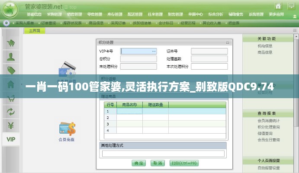Collapse the header with double-up arrow
This screenshot has width=299, height=173.
(x=295, y=16)
